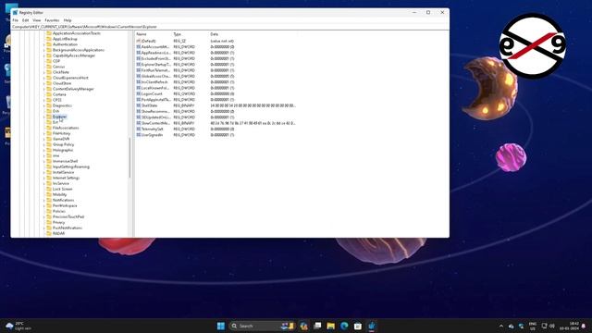
Task: Expand the ContentDeliveryManager key
Action: (x=43, y=89)
